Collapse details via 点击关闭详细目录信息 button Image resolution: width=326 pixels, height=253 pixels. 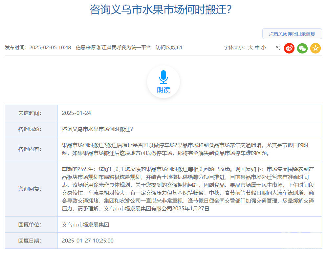tap(292, 34)
